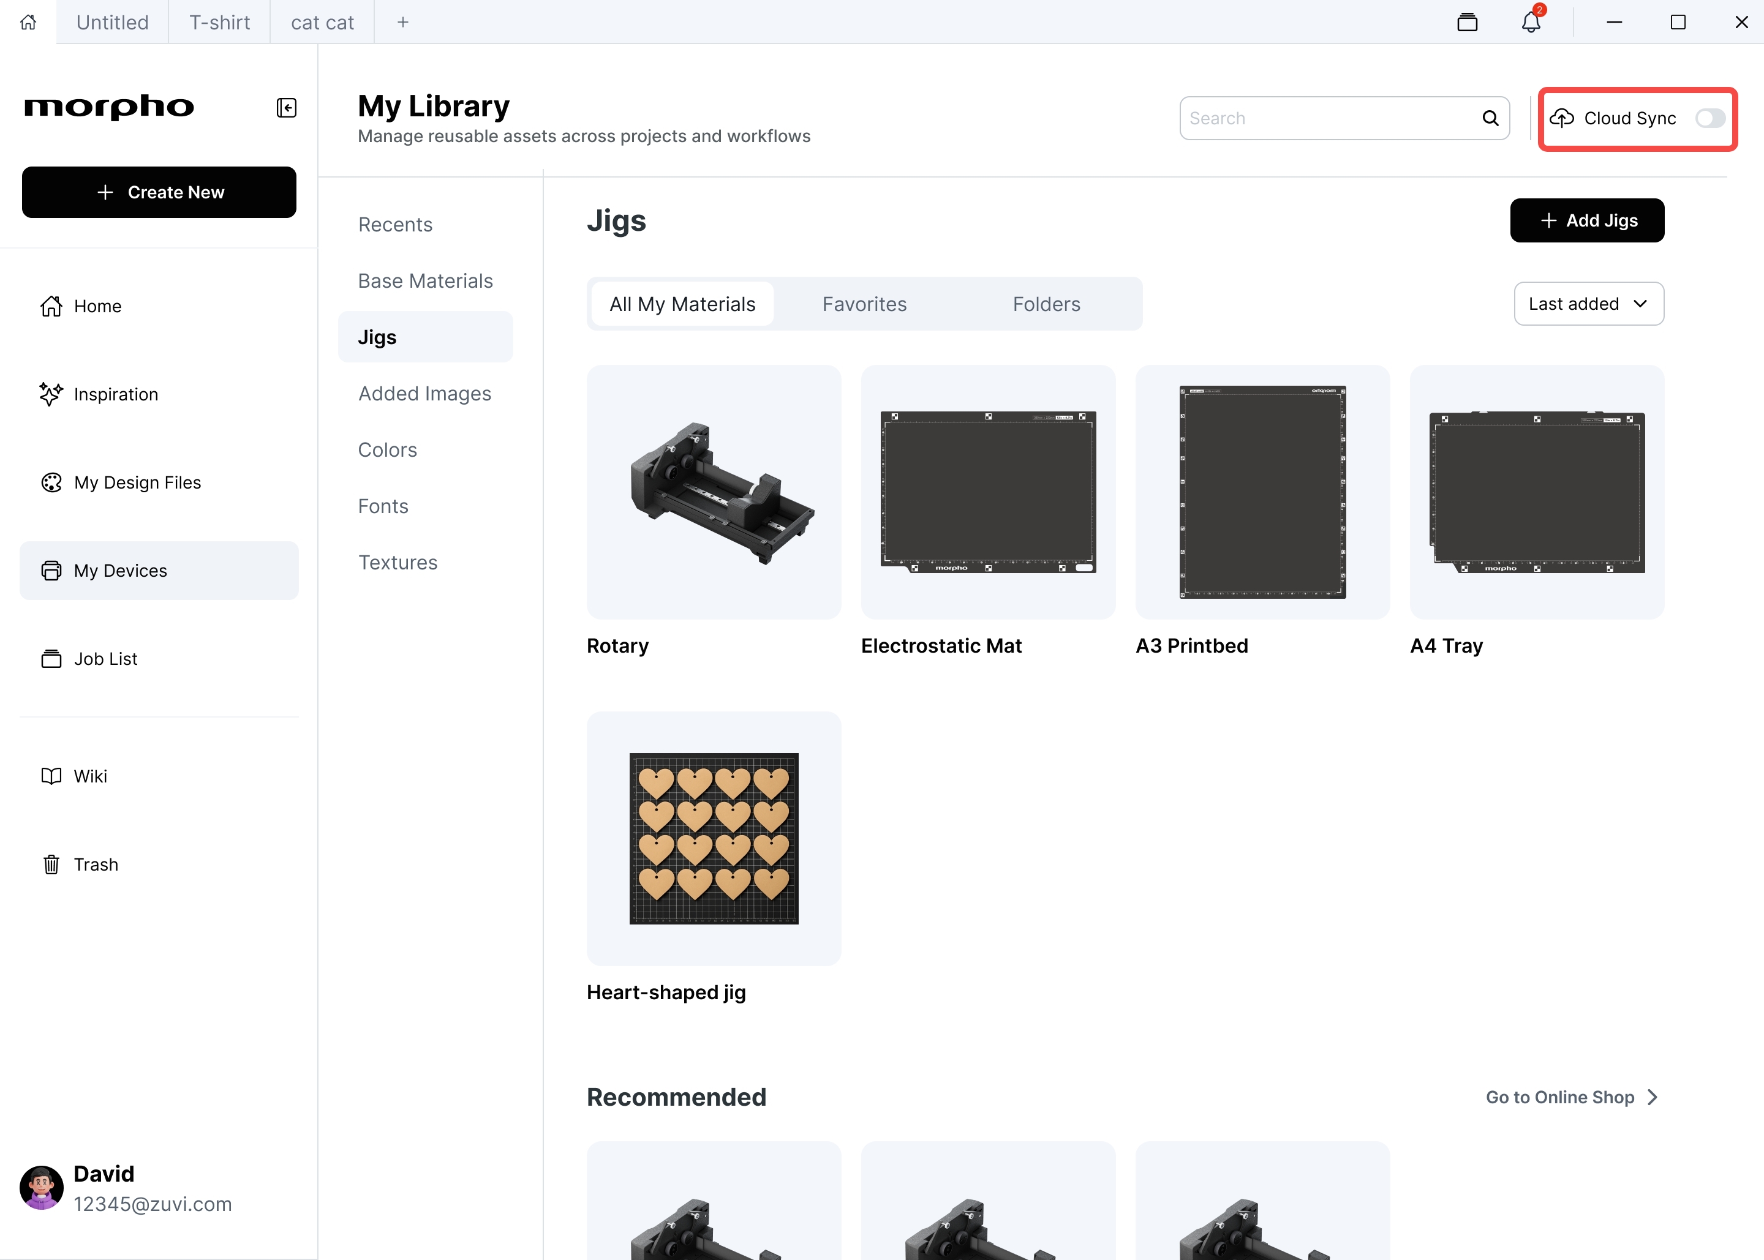This screenshot has height=1260, width=1764.
Task: Click the 12345@zuvi.com email text
Action: (153, 1203)
